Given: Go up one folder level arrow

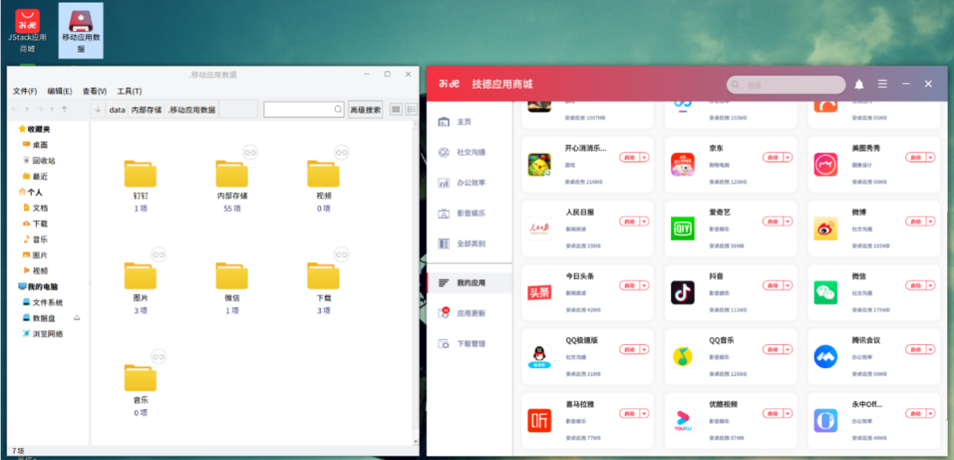Looking at the screenshot, I should coord(65,109).
